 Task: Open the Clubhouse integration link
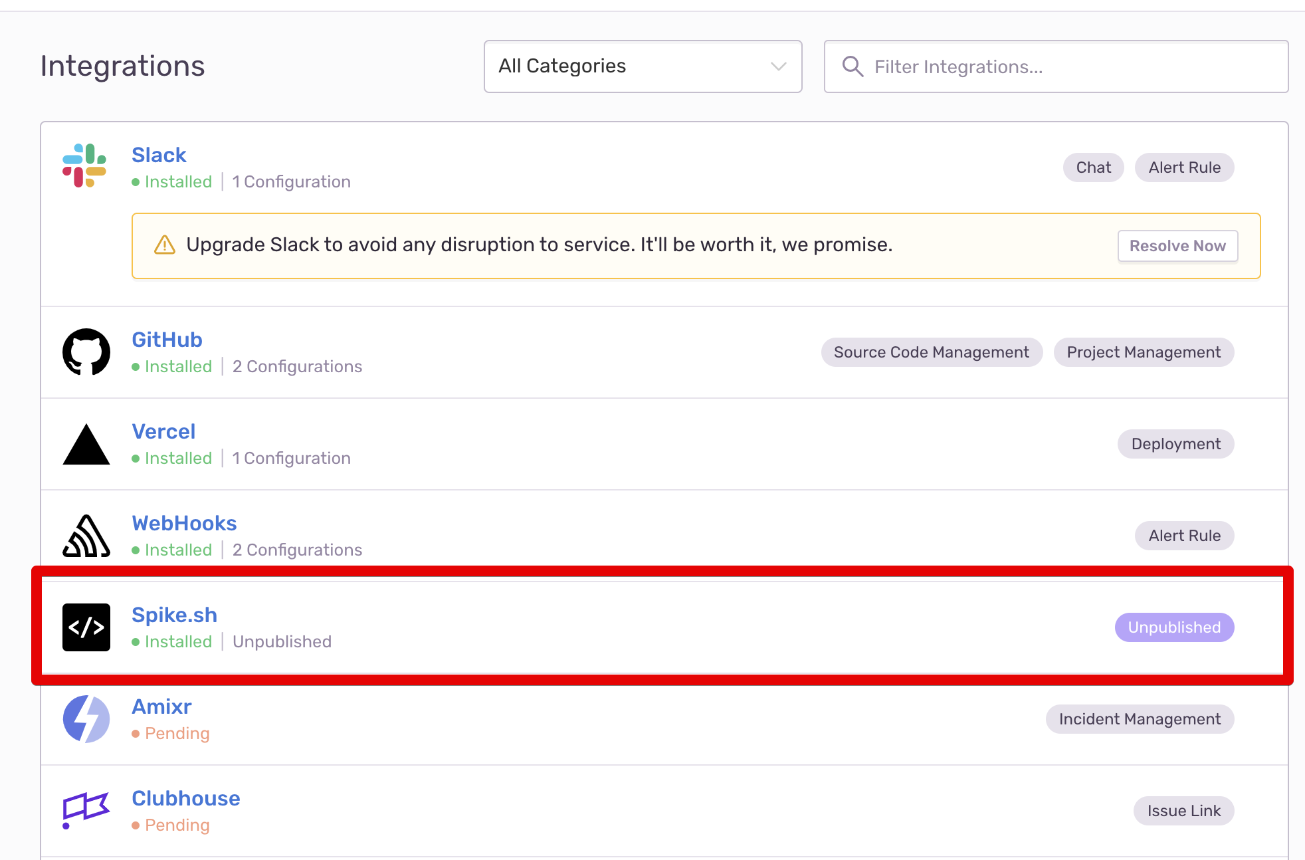(186, 798)
